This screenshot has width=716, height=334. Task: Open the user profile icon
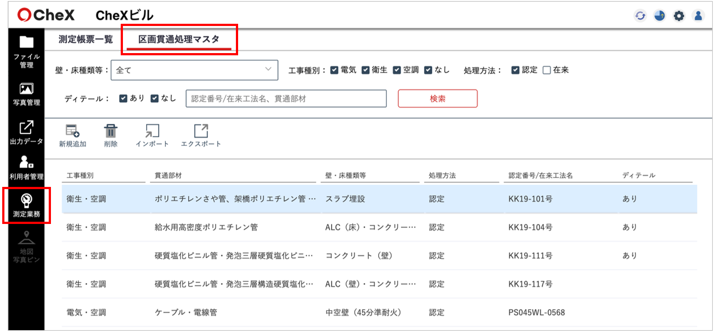pyautogui.click(x=698, y=15)
